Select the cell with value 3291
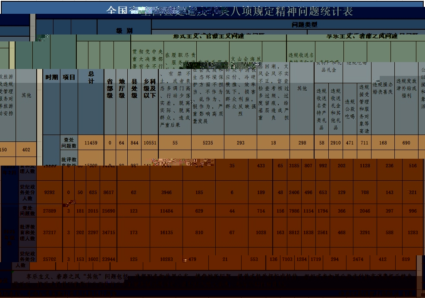 pyautogui.click(x=365, y=232)
